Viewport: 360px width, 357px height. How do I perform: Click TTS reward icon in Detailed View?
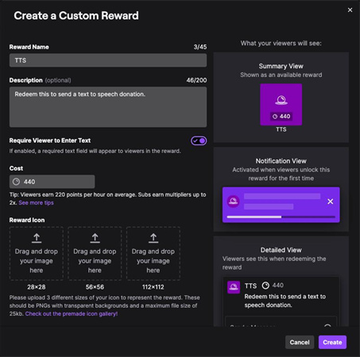(234, 287)
